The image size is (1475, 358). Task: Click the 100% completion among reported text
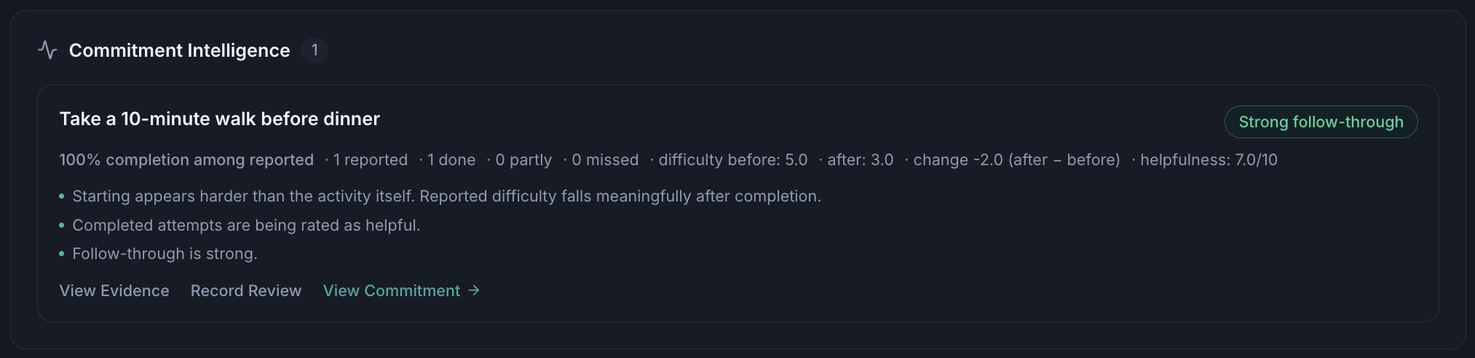(x=186, y=159)
